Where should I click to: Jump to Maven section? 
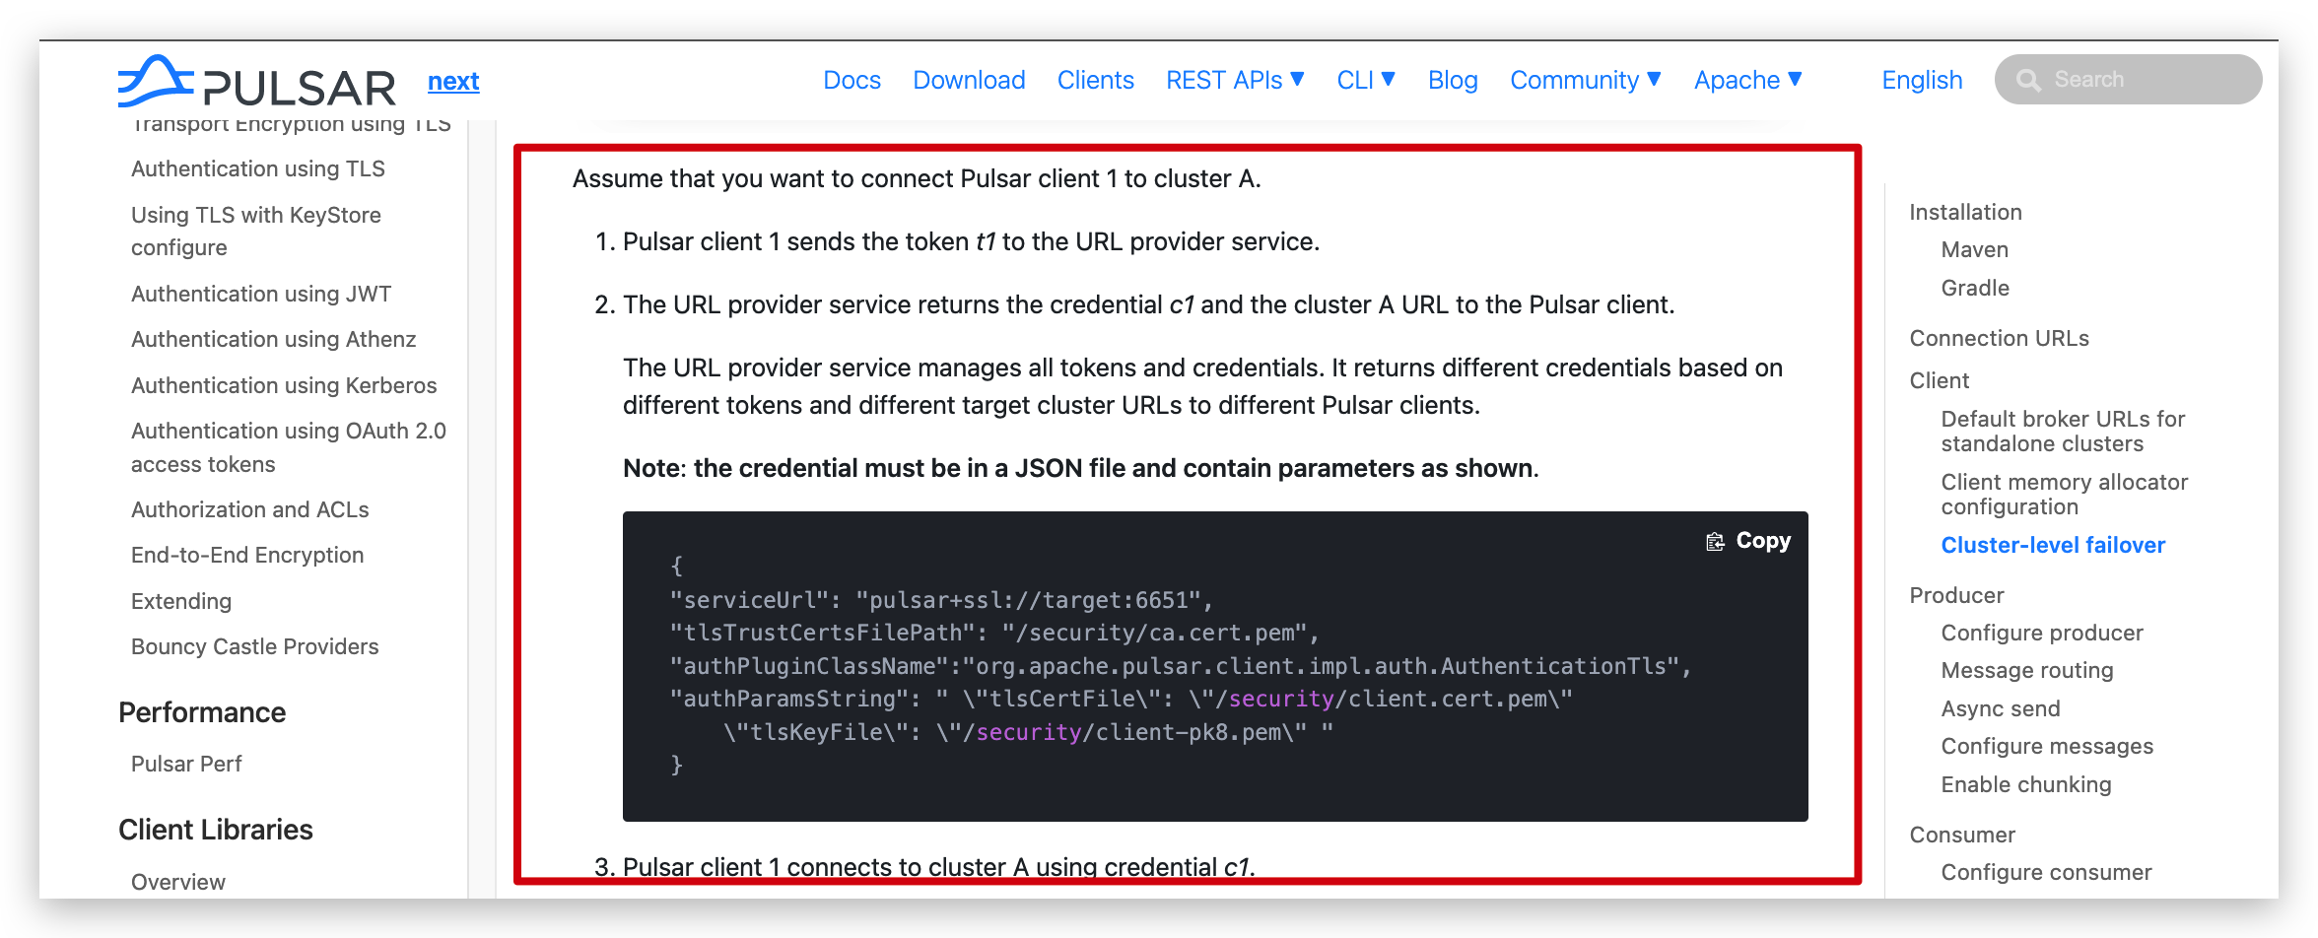pyautogui.click(x=1974, y=249)
